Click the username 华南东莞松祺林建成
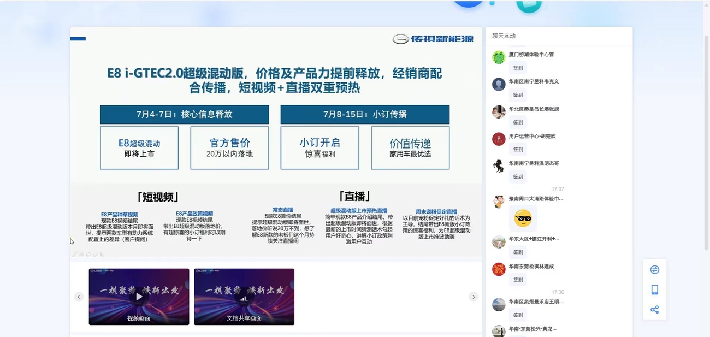This screenshot has width=710, height=337. 531,267
